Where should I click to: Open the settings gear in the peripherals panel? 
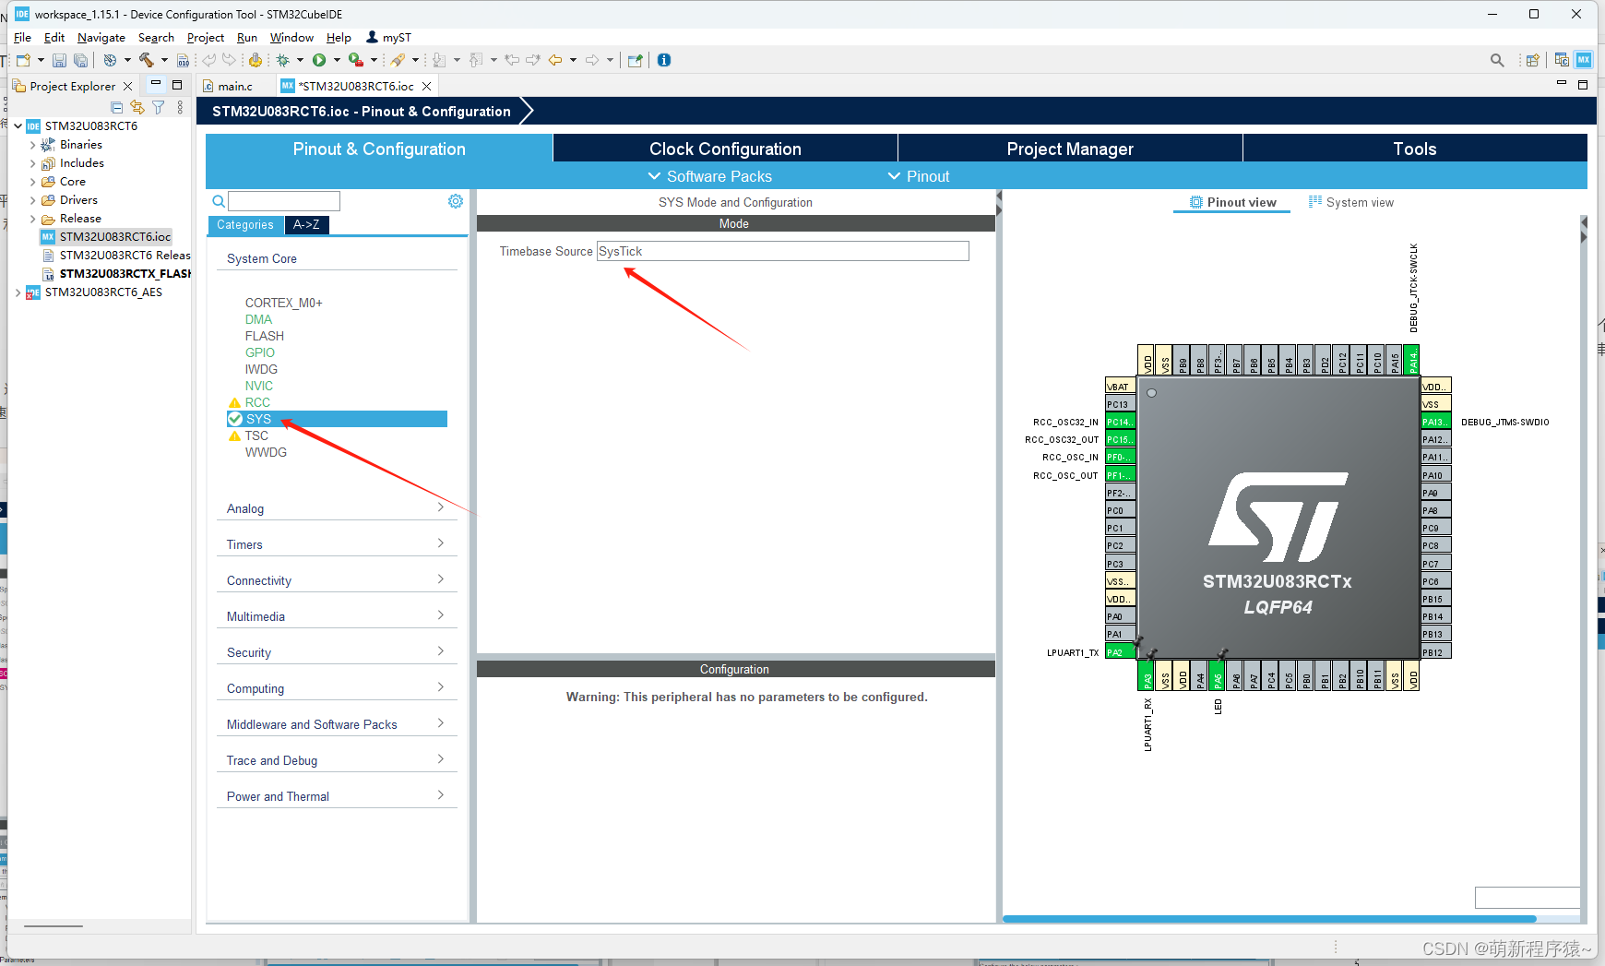pos(455,200)
